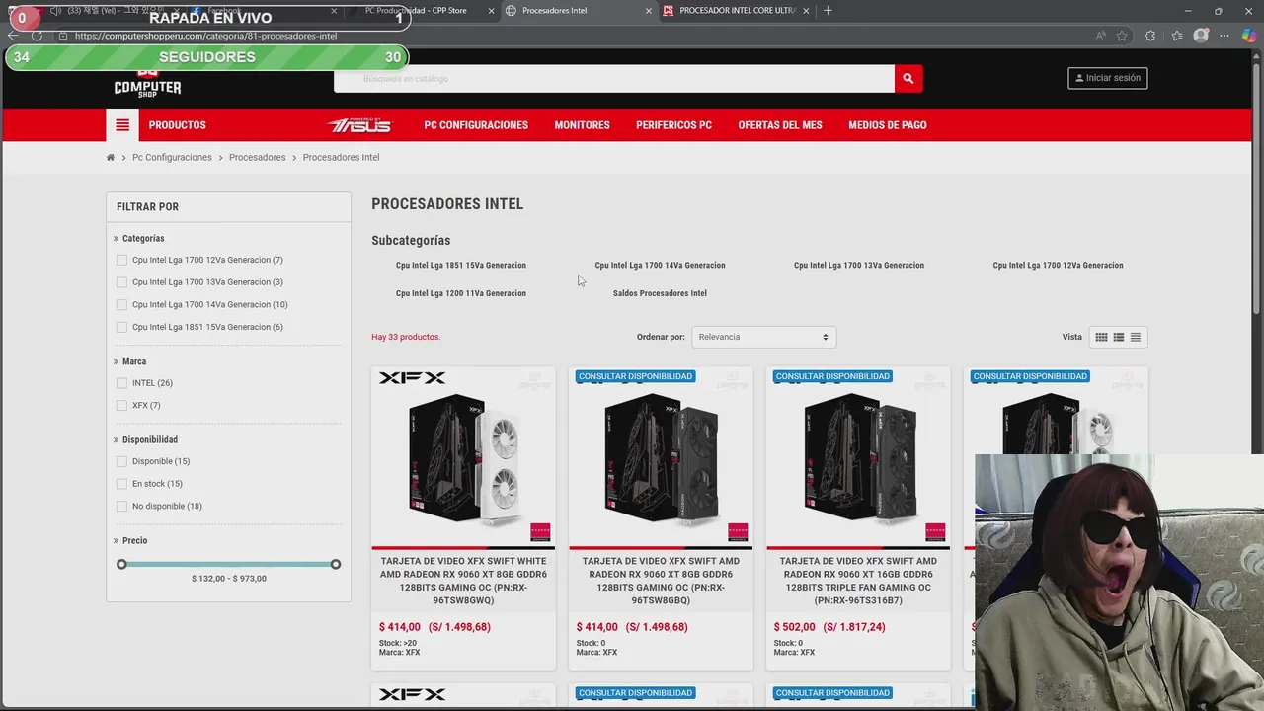Image resolution: width=1264 pixels, height=711 pixels.
Task: Check Cpu Intel Lga 1700 12Va Generacion filter
Action: (x=121, y=260)
